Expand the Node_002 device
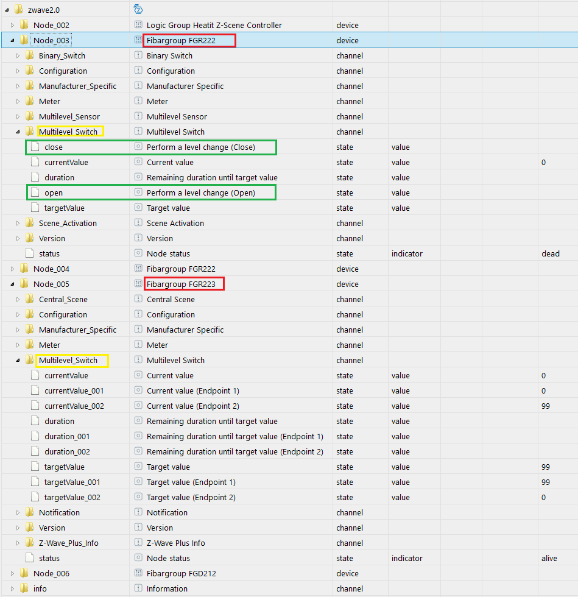Viewport: 578px width, 597px height. tap(12, 25)
